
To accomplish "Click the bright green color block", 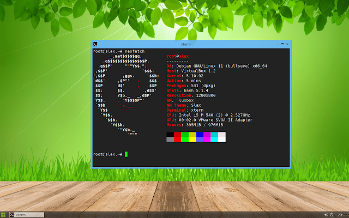I will [185, 140].
